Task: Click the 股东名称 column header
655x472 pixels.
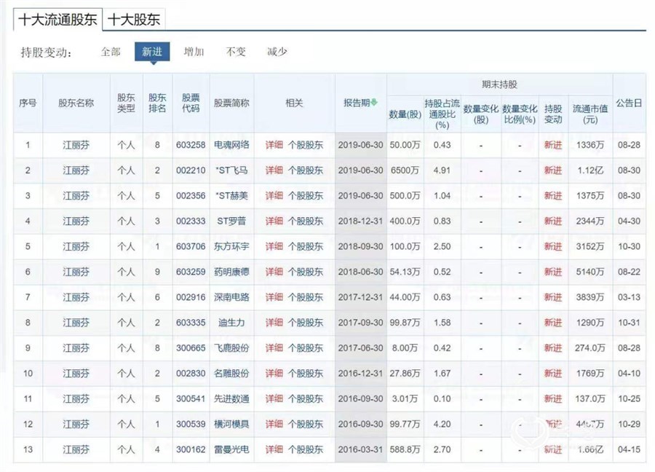Action: [76, 103]
